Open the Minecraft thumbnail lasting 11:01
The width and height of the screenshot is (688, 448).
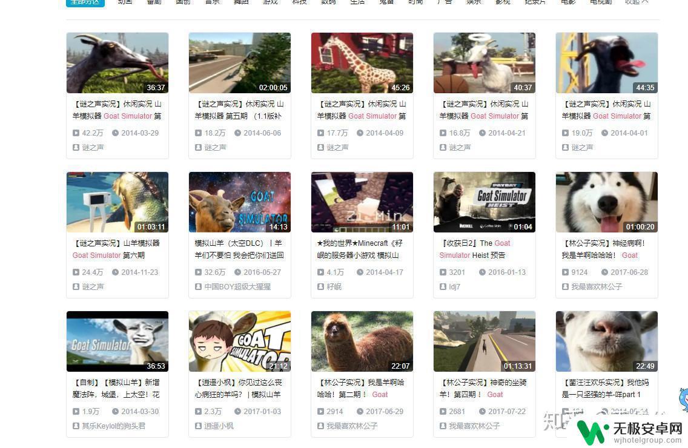362,202
